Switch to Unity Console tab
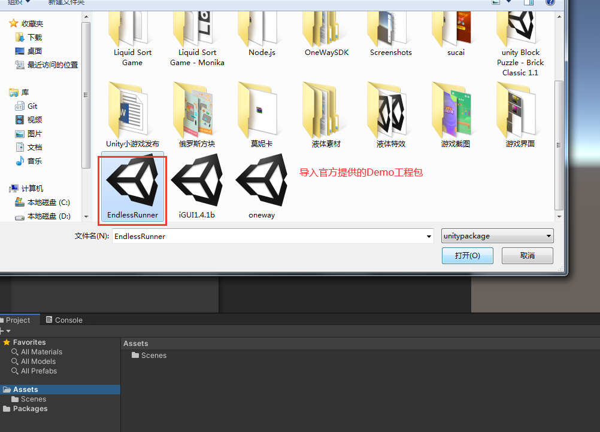 64,320
